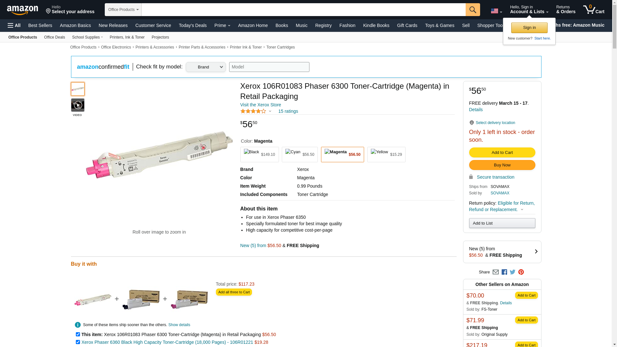Share via Twitter icon
The width and height of the screenshot is (617, 347).
(513, 272)
